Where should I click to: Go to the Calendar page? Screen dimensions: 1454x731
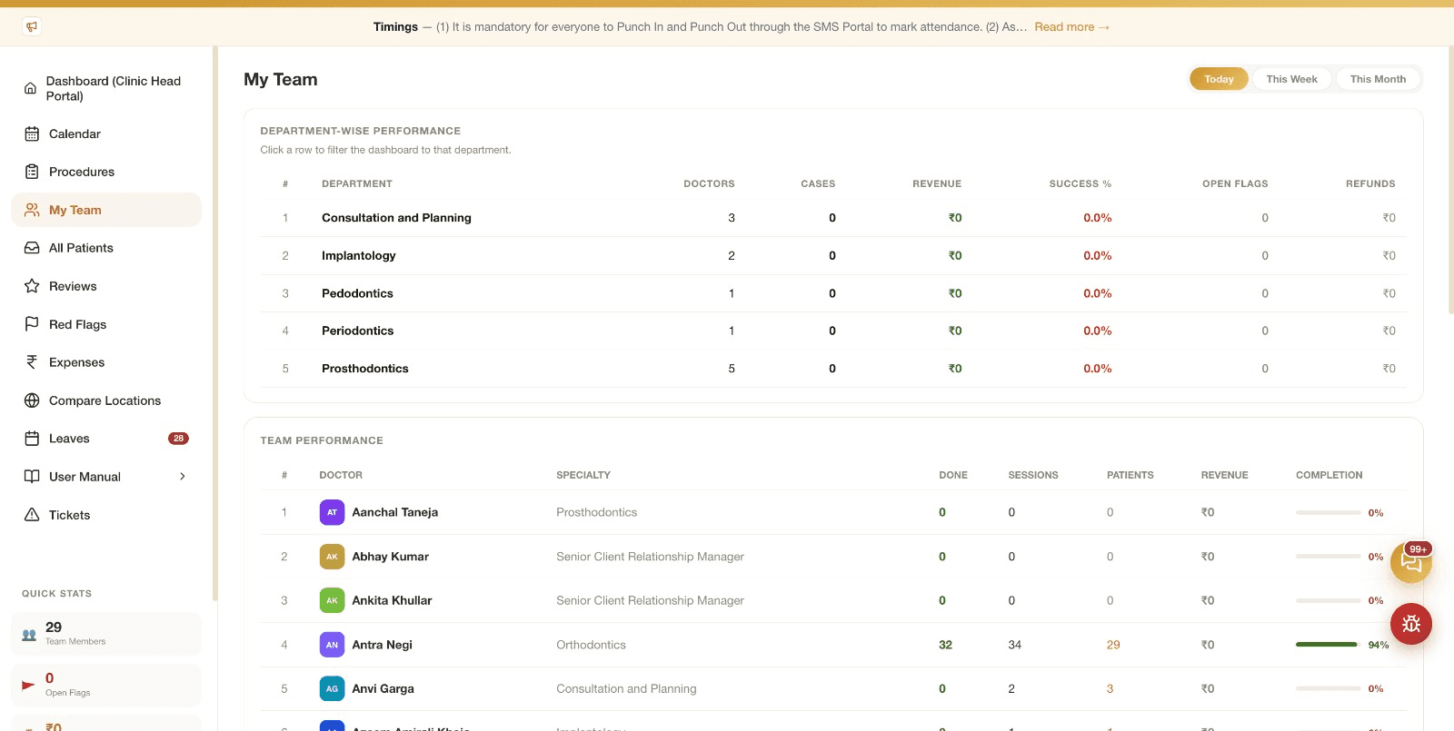106,133
